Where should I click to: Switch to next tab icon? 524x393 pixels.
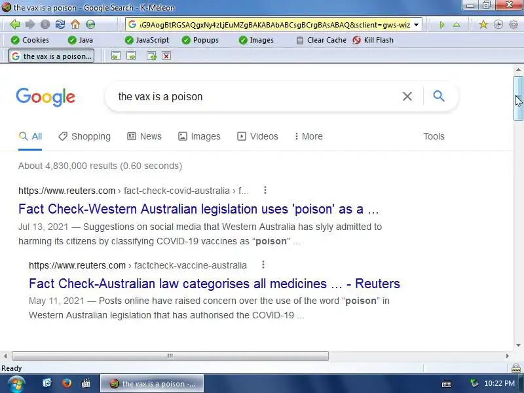[x=131, y=56]
